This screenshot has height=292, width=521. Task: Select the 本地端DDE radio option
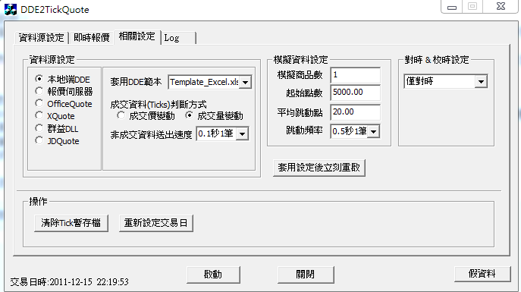[62, 80]
